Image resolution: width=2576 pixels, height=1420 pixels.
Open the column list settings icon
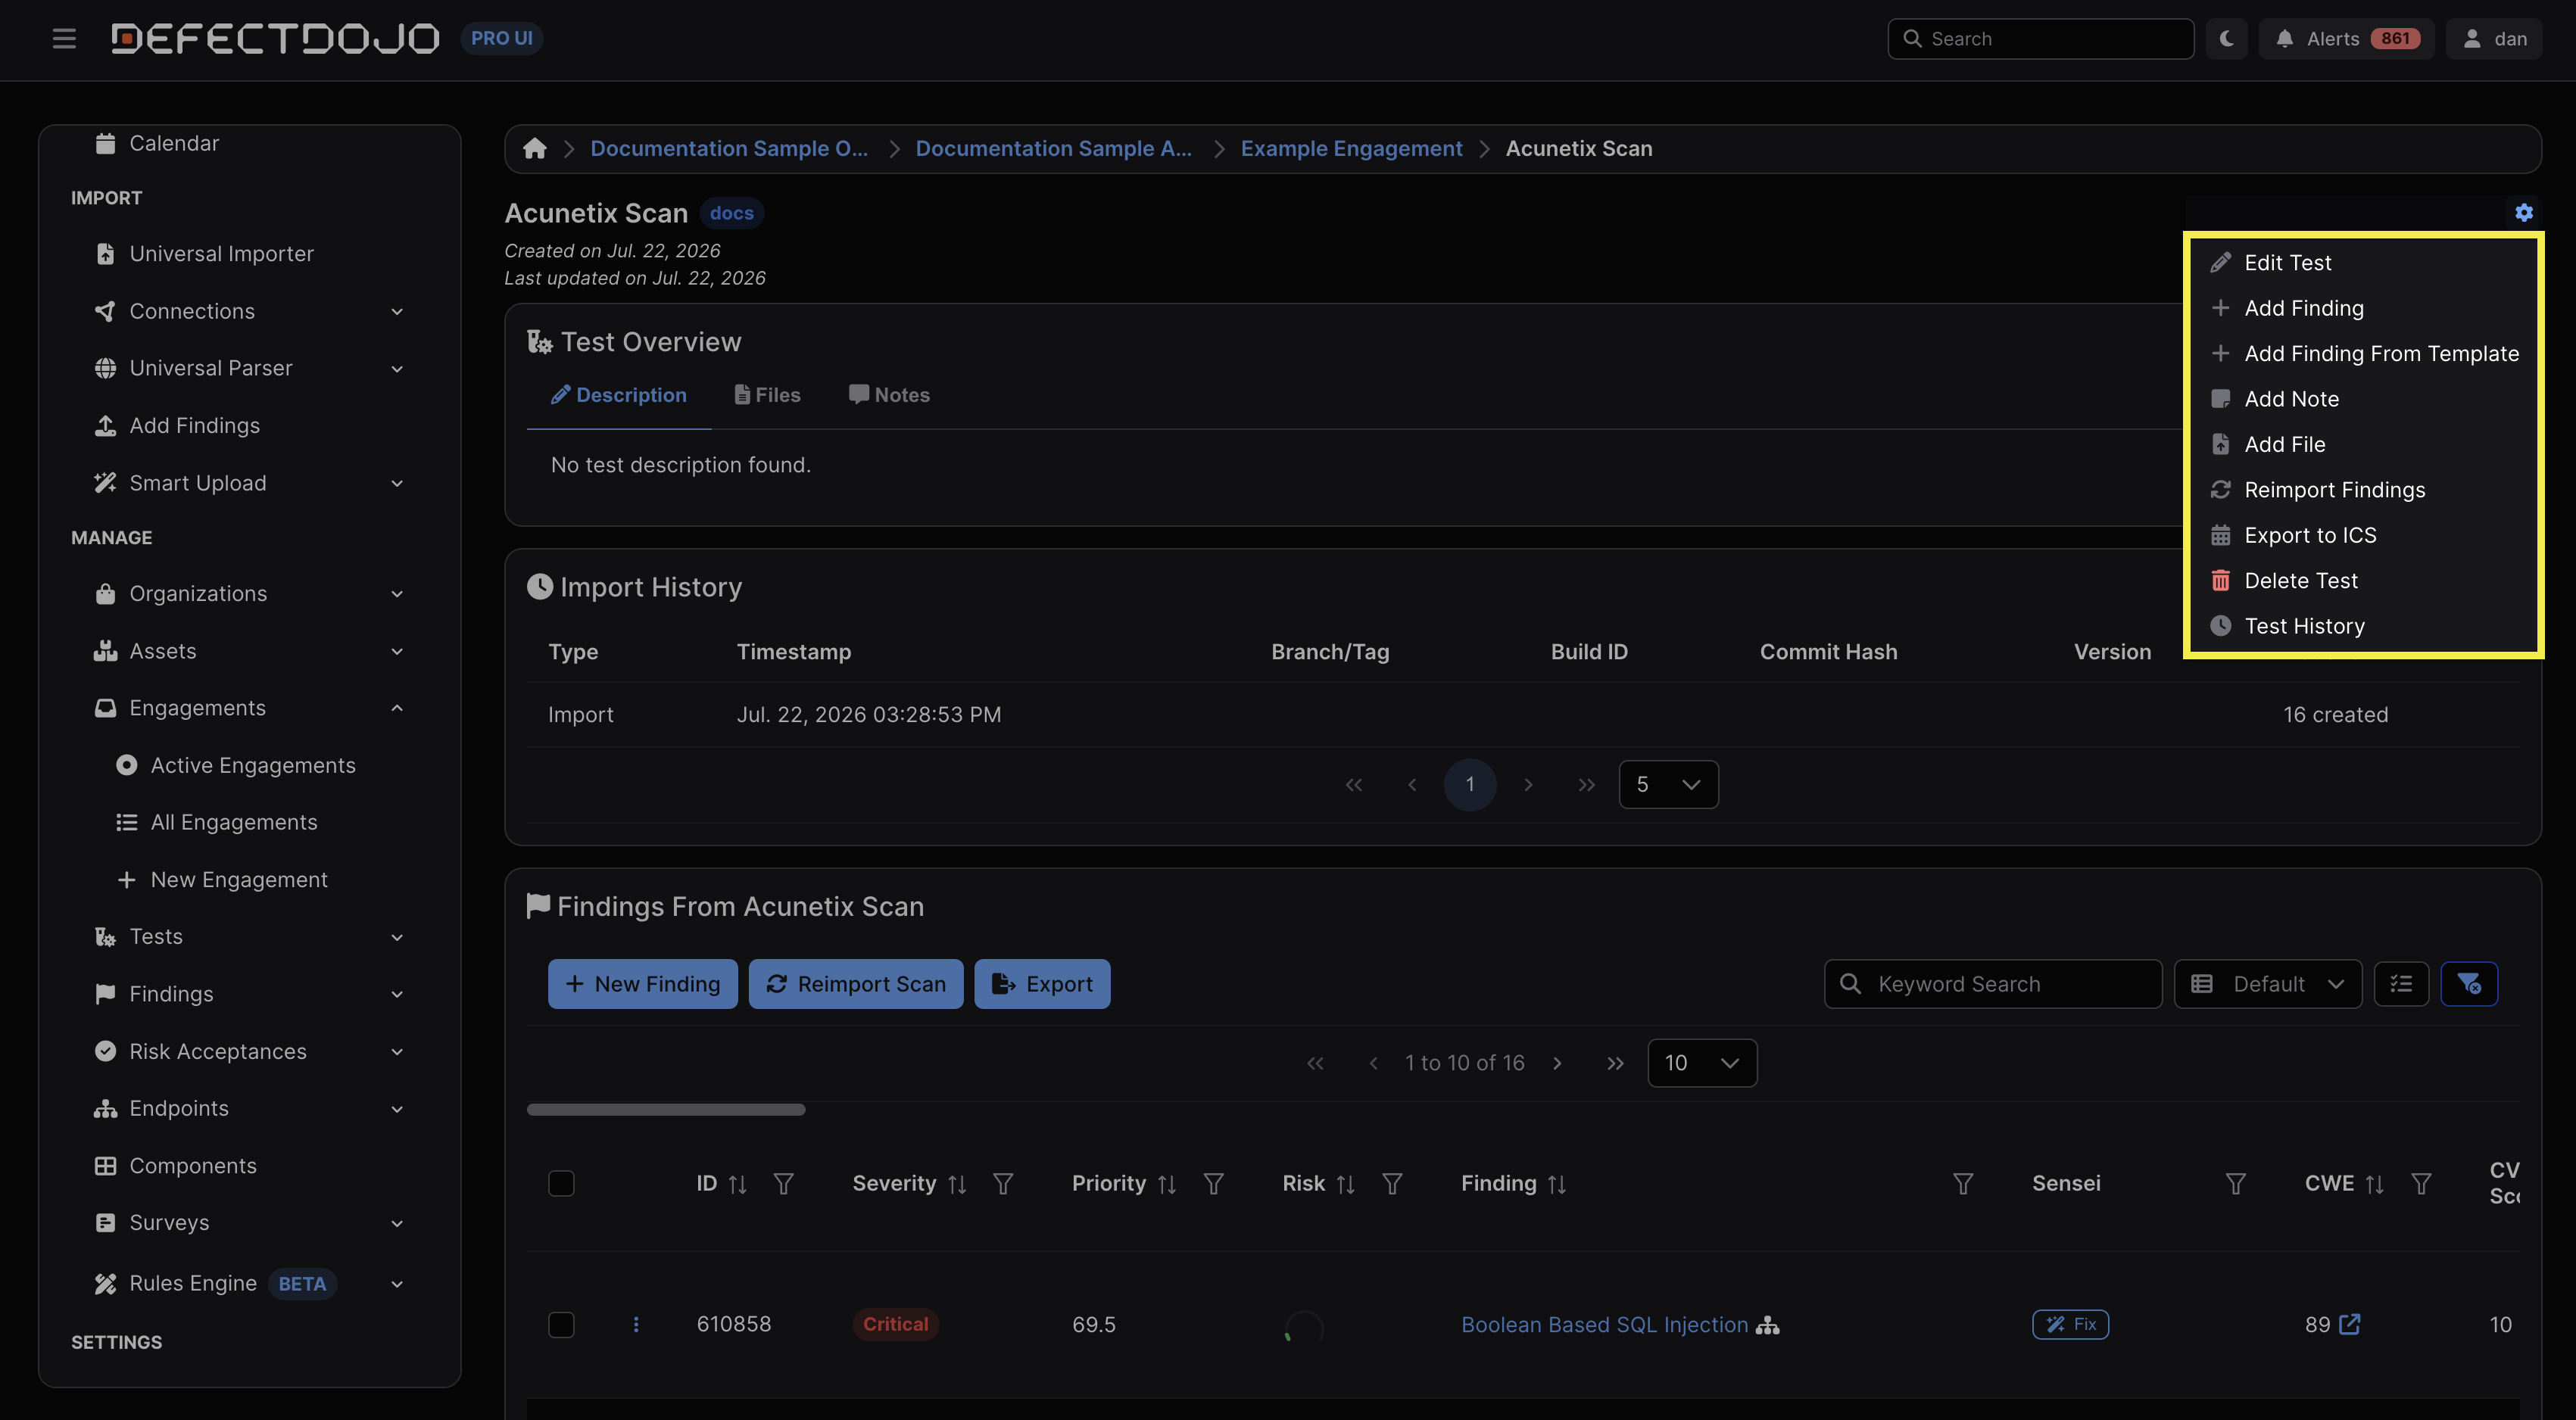2401,983
